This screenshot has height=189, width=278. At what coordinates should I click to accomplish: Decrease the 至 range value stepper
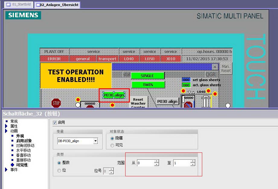193,165
